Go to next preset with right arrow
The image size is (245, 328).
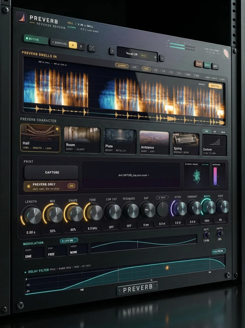pyautogui.click(x=162, y=58)
